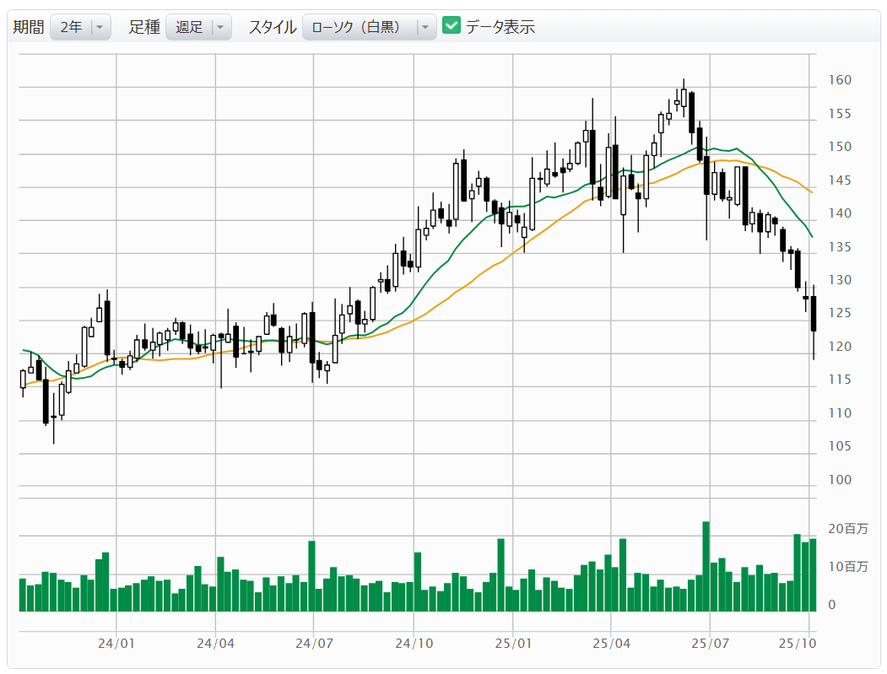Click the 24/01 date axis label
This screenshot has width=887, height=674.
point(116,644)
